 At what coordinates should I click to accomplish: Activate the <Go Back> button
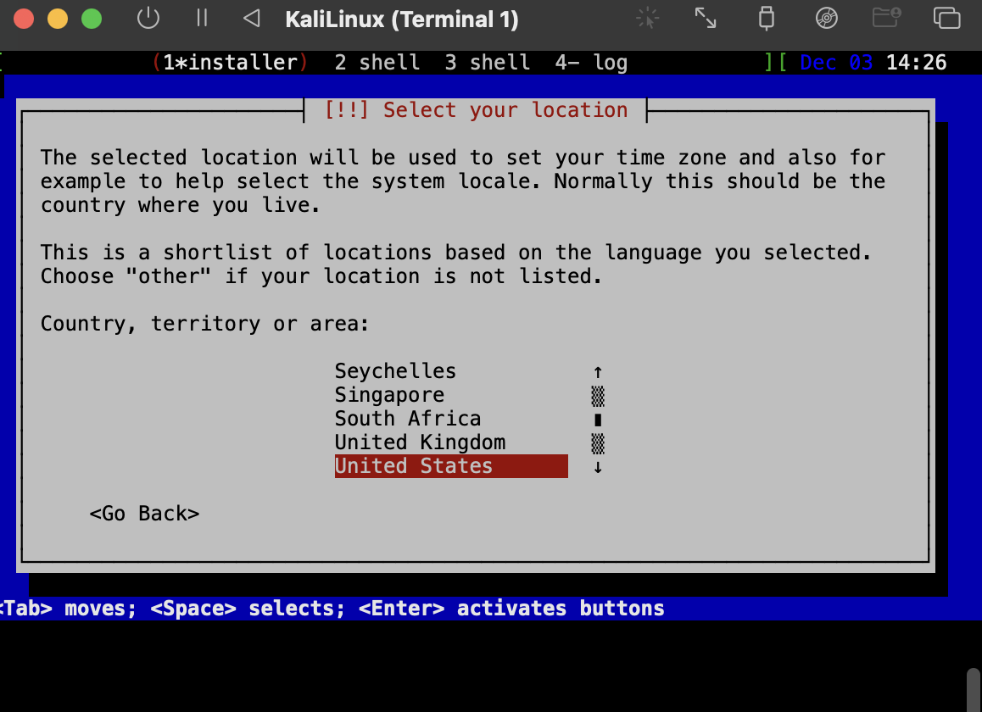point(145,514)
